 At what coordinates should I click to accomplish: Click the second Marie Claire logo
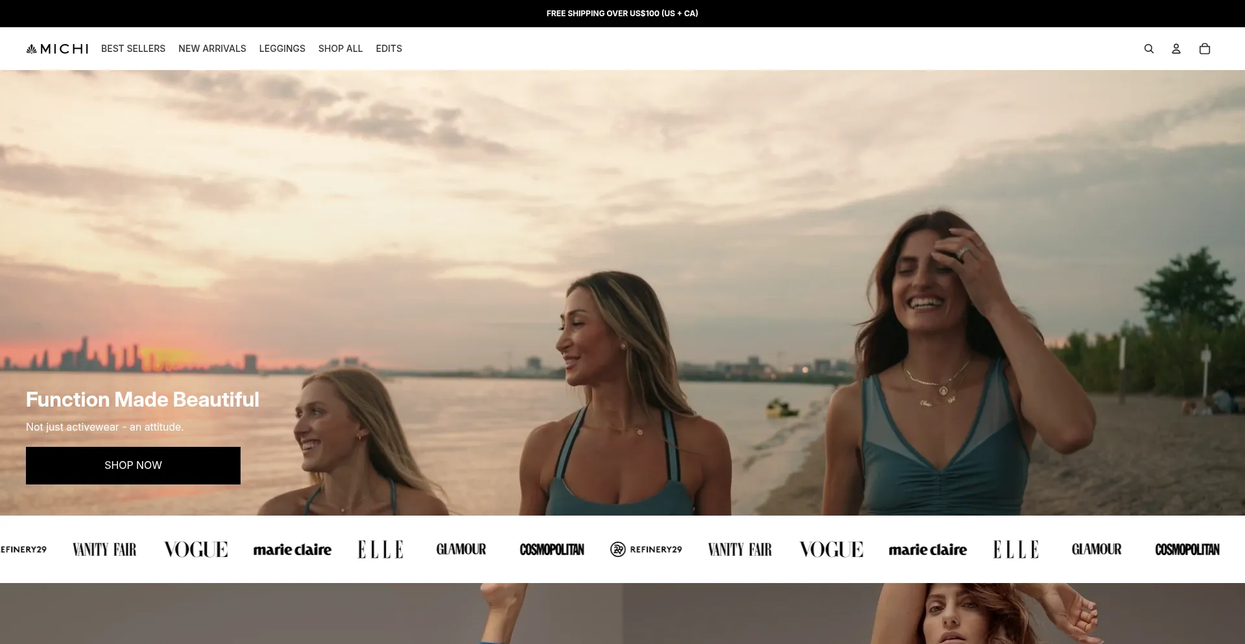point(928,549)
